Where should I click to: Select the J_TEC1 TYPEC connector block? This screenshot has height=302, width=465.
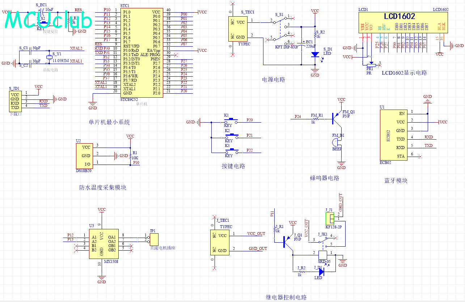coord(220,243)
